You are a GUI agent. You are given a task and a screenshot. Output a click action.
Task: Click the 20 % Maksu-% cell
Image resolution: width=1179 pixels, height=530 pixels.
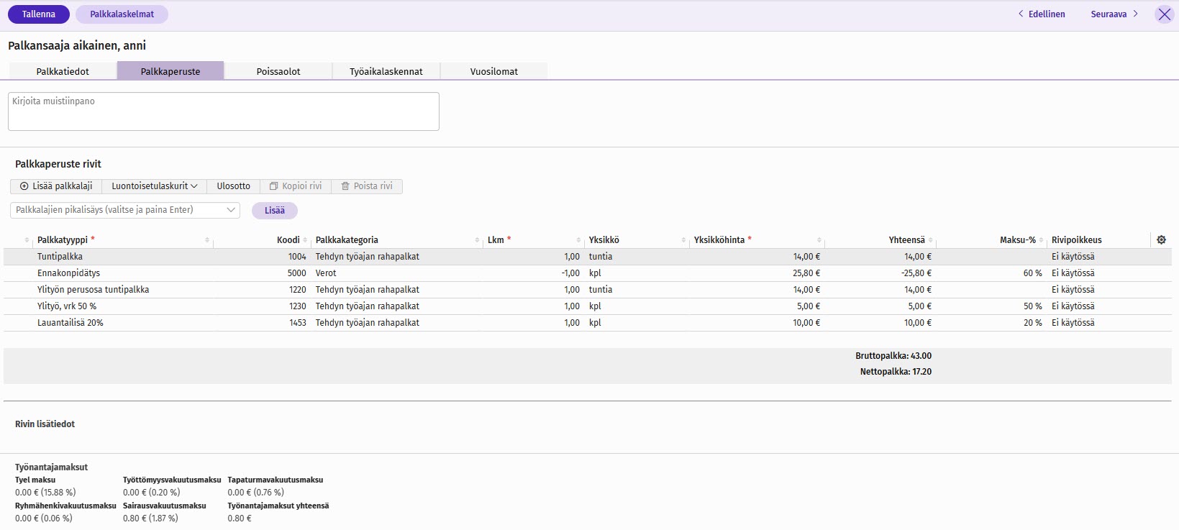pos(1032,323)
